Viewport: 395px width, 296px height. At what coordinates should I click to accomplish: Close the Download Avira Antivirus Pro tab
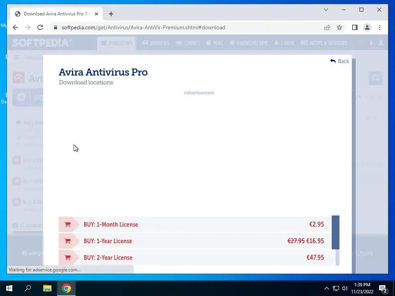point(96,14)
